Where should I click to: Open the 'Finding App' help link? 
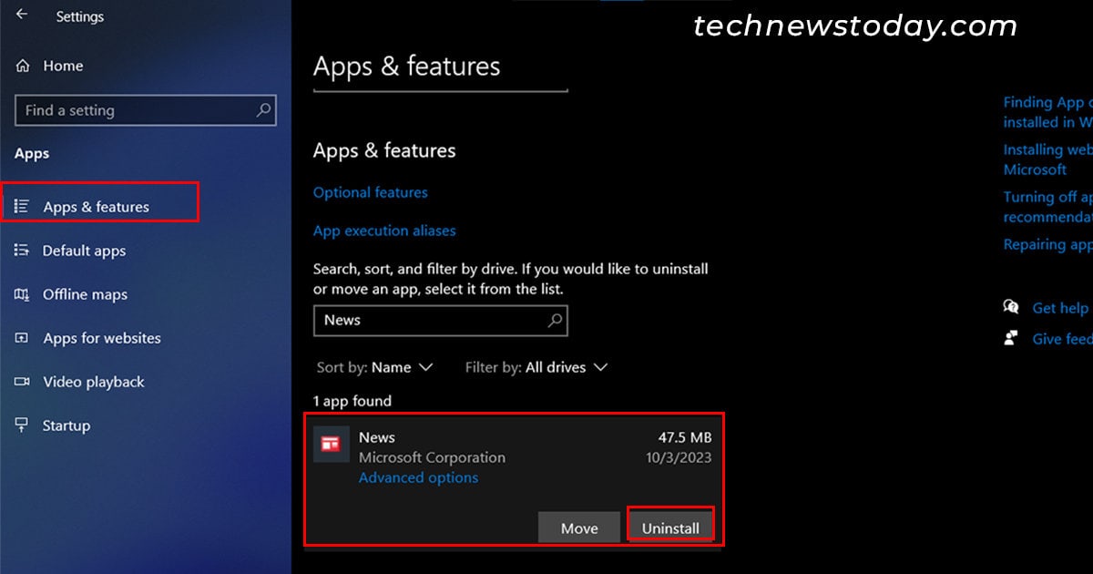point(1047,112)
